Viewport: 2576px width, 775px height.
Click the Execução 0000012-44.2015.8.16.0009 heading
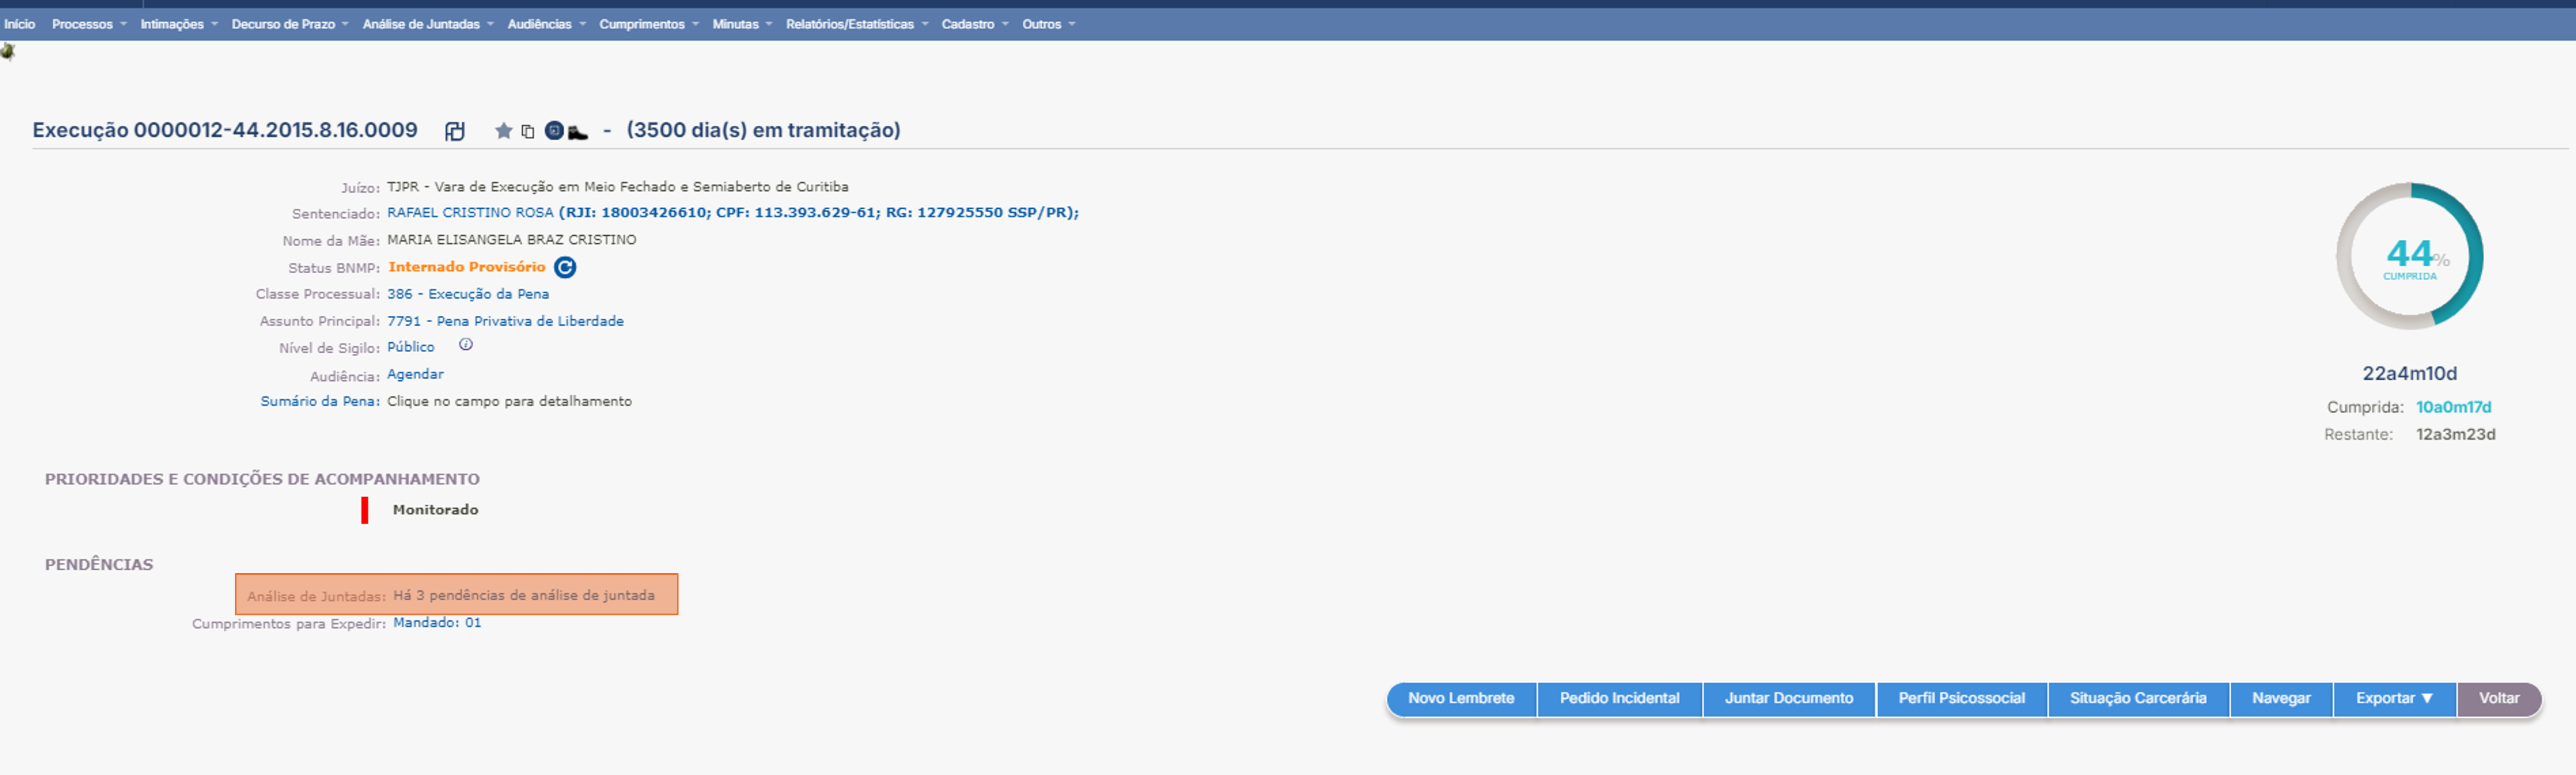pyautogui.click(x=225, y=131)
